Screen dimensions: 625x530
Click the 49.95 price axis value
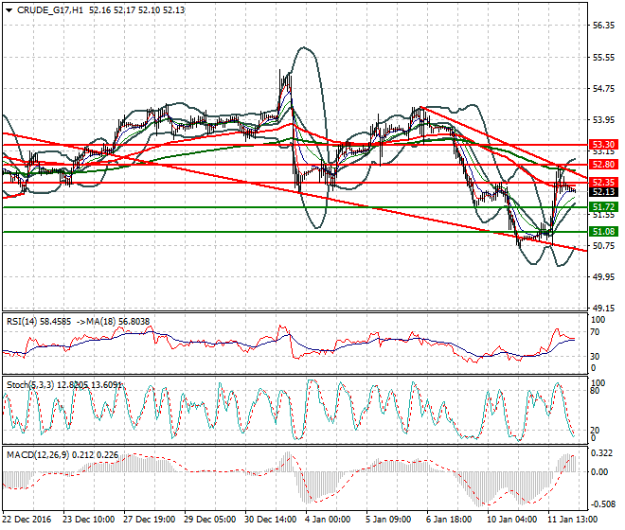pos(603,277)
